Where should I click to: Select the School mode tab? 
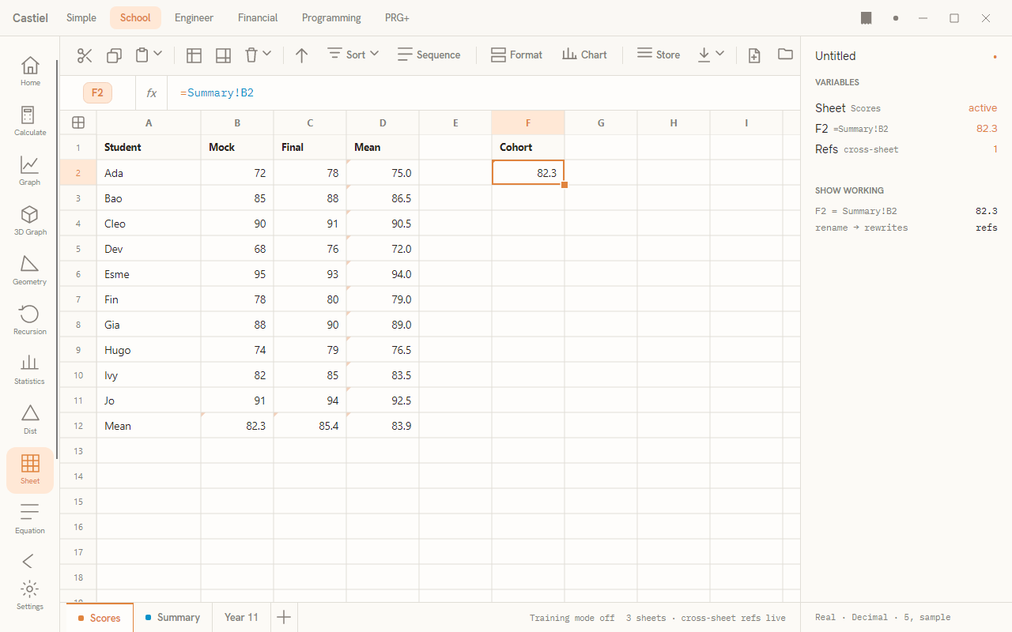[x=135, y=17]
